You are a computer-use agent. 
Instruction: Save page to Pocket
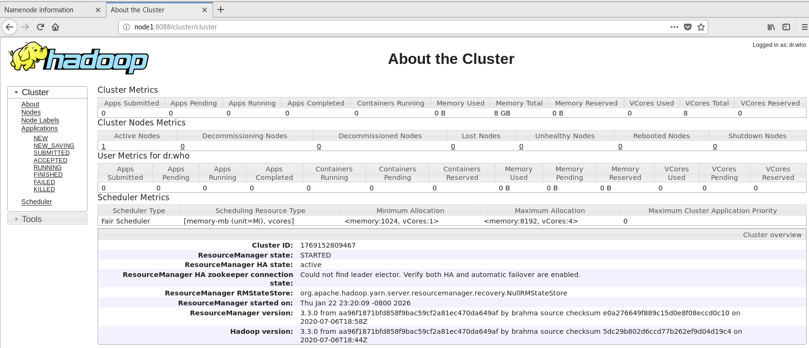click(x=688, y=27)
